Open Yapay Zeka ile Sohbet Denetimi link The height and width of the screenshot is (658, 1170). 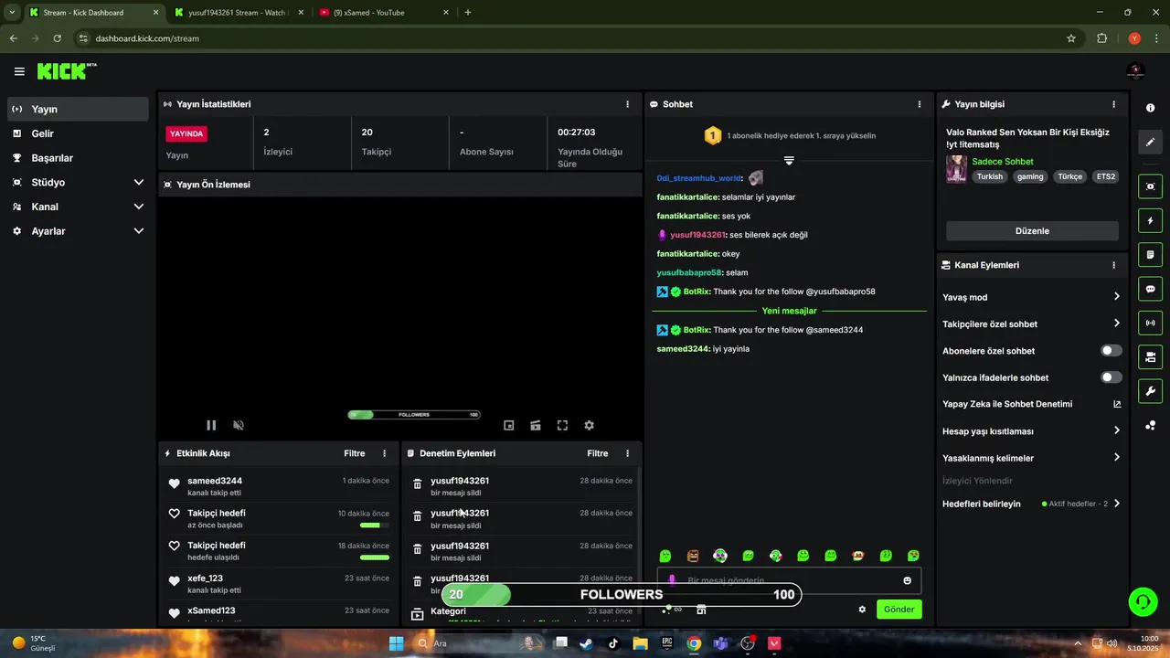(x=1031, y=404)
